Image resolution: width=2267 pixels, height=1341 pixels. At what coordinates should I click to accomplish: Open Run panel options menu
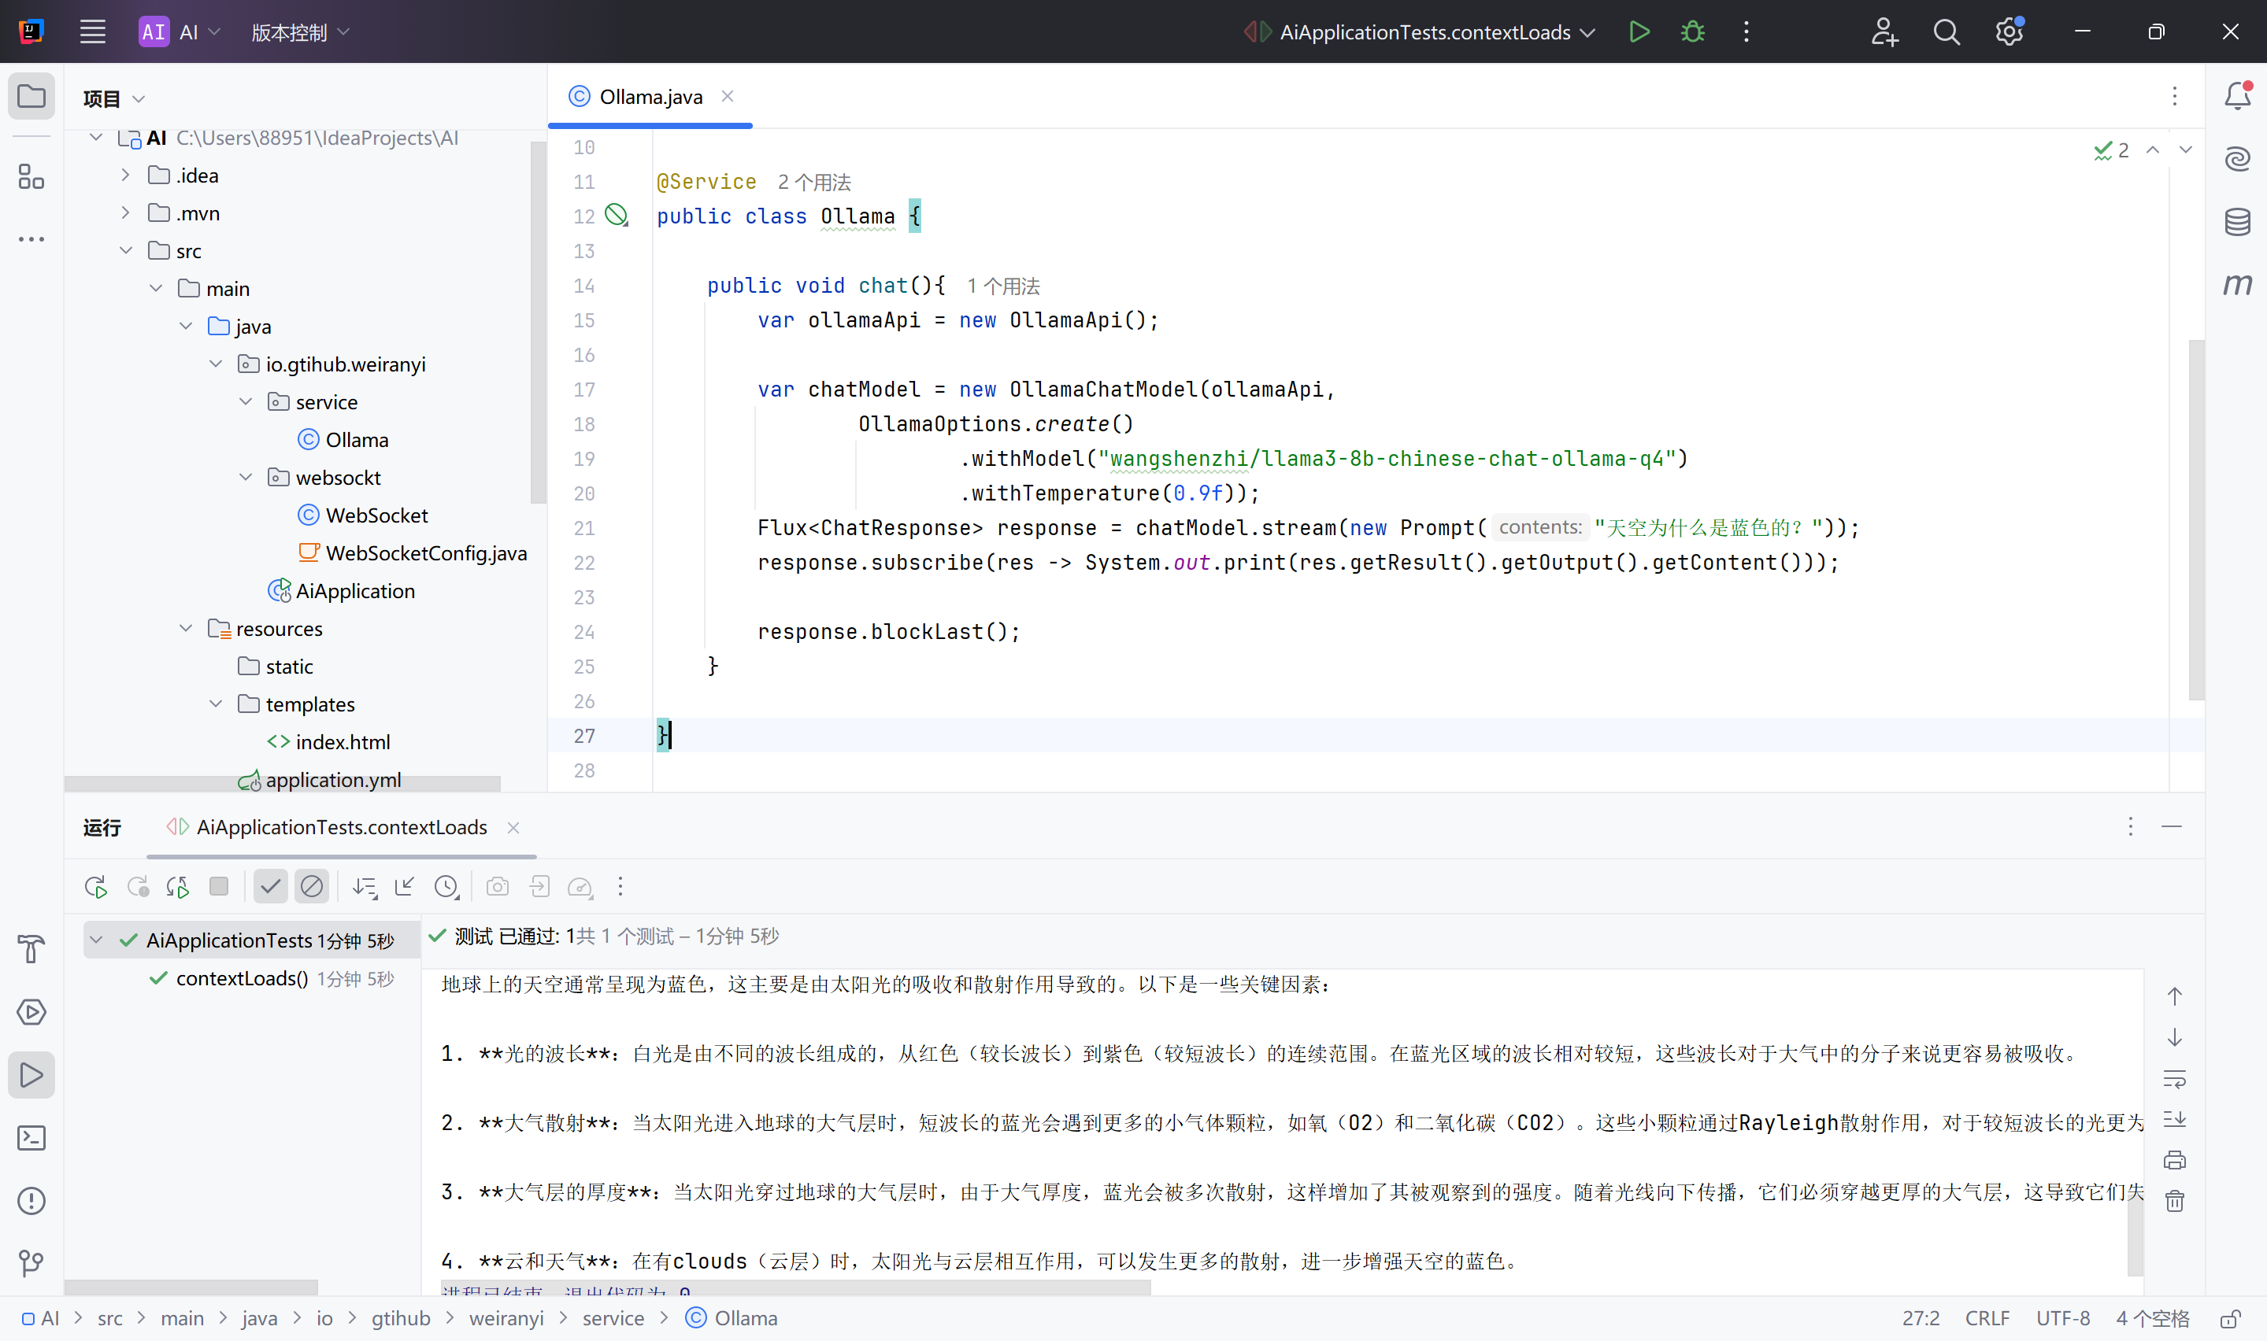(2130, 827)
